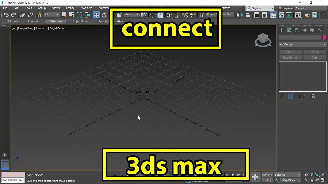Screen dimensions: 328x184
Task: Open the Sign In dropdown arrow
Action: 272,8
